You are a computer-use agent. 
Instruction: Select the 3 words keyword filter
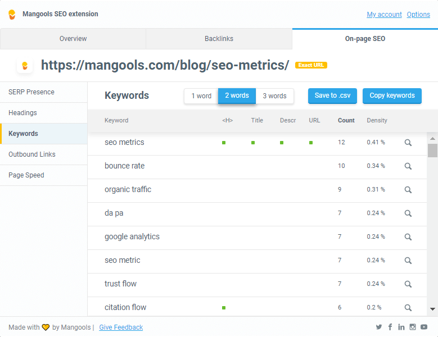[274, 96]
